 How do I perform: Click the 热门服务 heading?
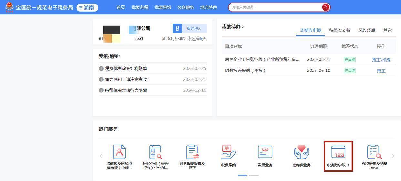108,129
